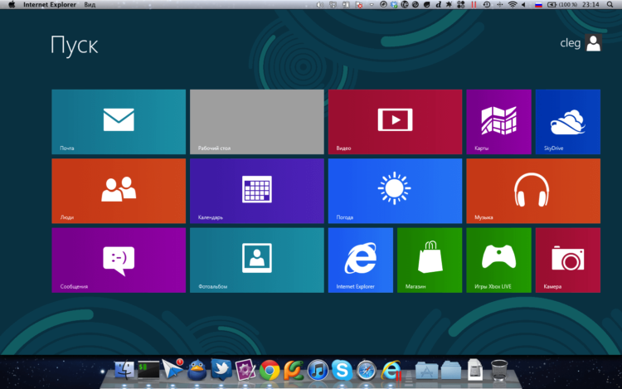
Task: Open the Apple menu
Action: [x=12, y=5]
